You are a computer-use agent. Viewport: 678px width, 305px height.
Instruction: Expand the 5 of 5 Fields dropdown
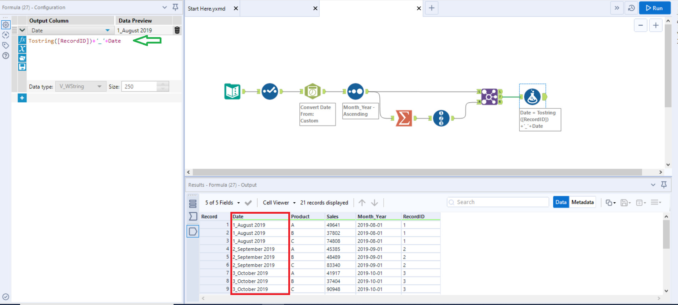(223, 203)
